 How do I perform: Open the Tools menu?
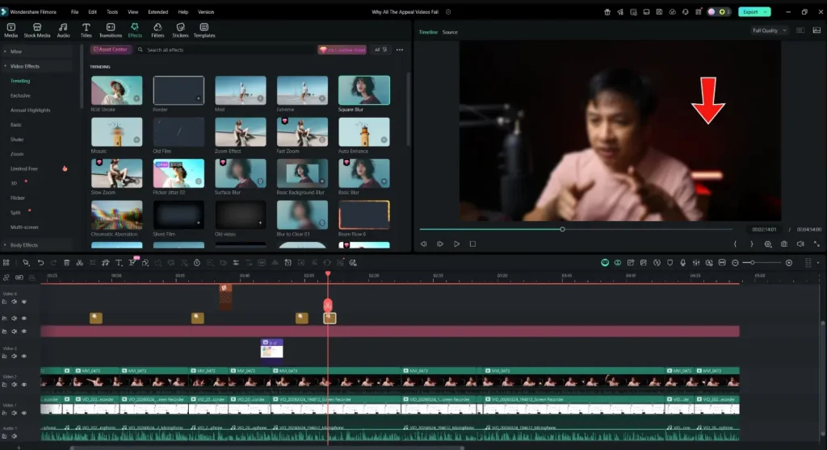(112, 11)
